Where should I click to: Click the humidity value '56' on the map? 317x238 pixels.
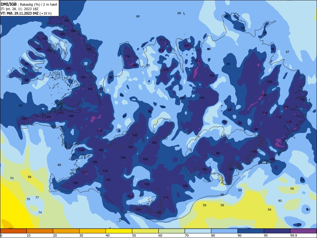coord(29,177)
